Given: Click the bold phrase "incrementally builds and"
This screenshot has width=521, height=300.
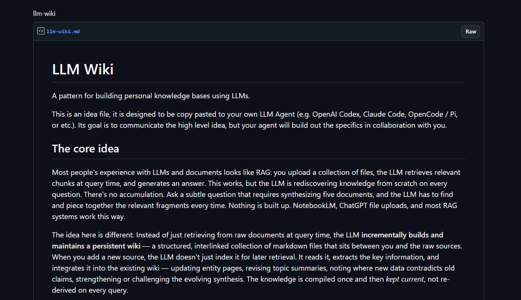Looking at the screenshot, I should (x=402, y=235).
